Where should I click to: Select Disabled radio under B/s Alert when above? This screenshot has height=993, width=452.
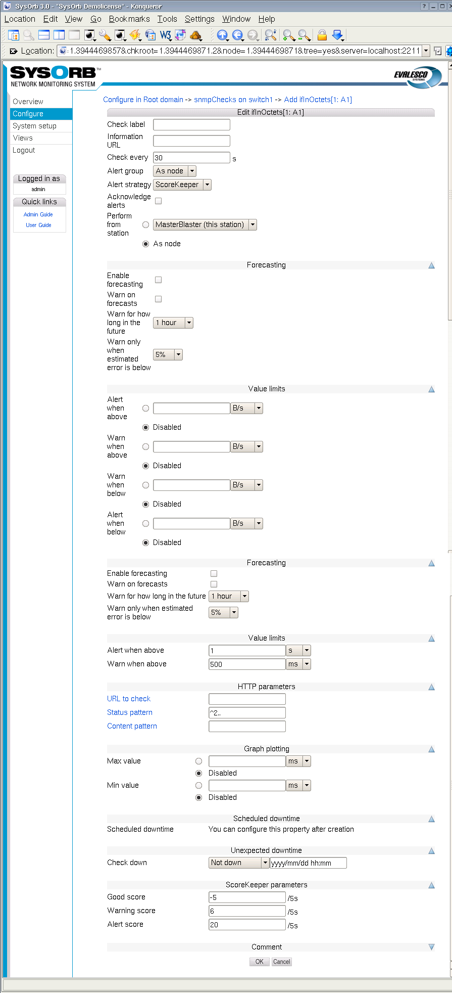(x=145, y=427)
